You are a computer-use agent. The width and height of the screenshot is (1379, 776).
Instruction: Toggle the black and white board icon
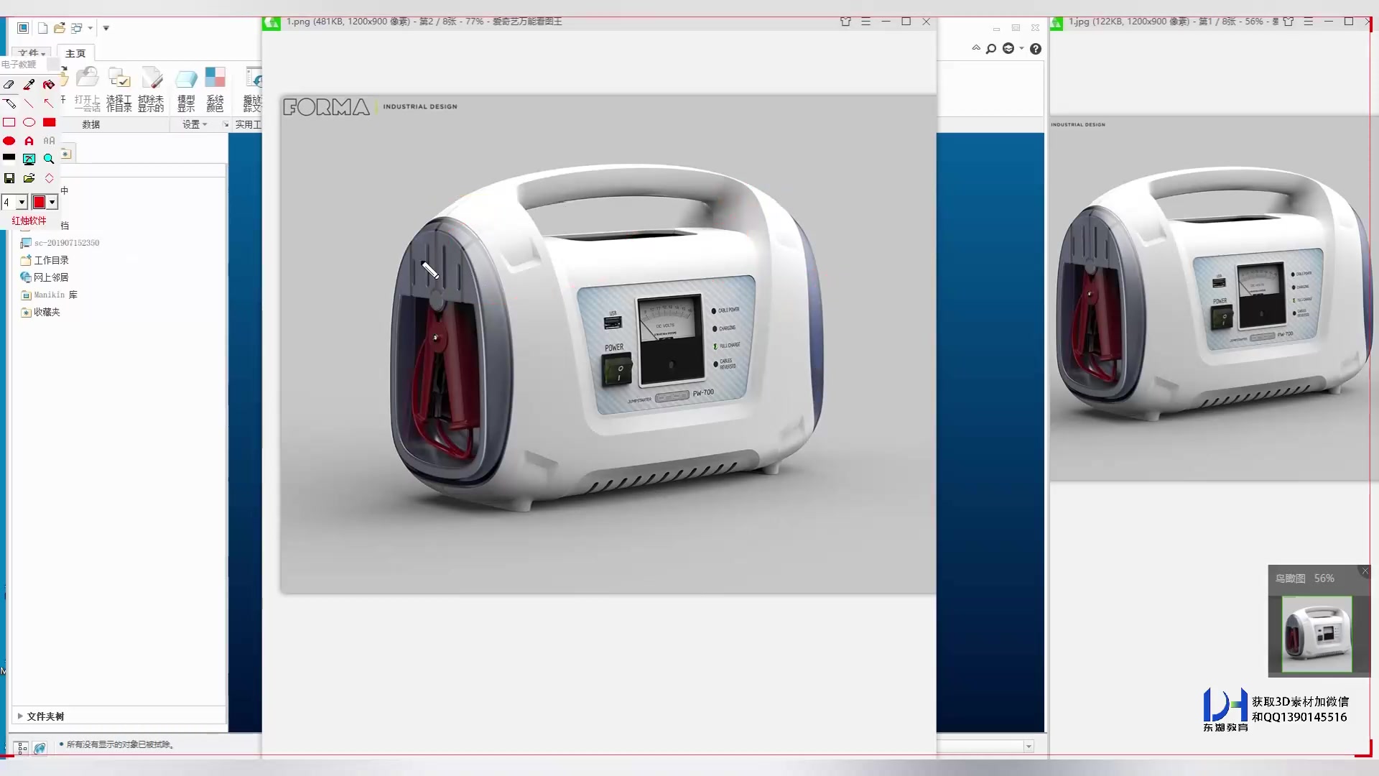pos(9,158)
